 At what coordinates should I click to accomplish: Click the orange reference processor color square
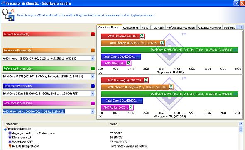point(93,51)
